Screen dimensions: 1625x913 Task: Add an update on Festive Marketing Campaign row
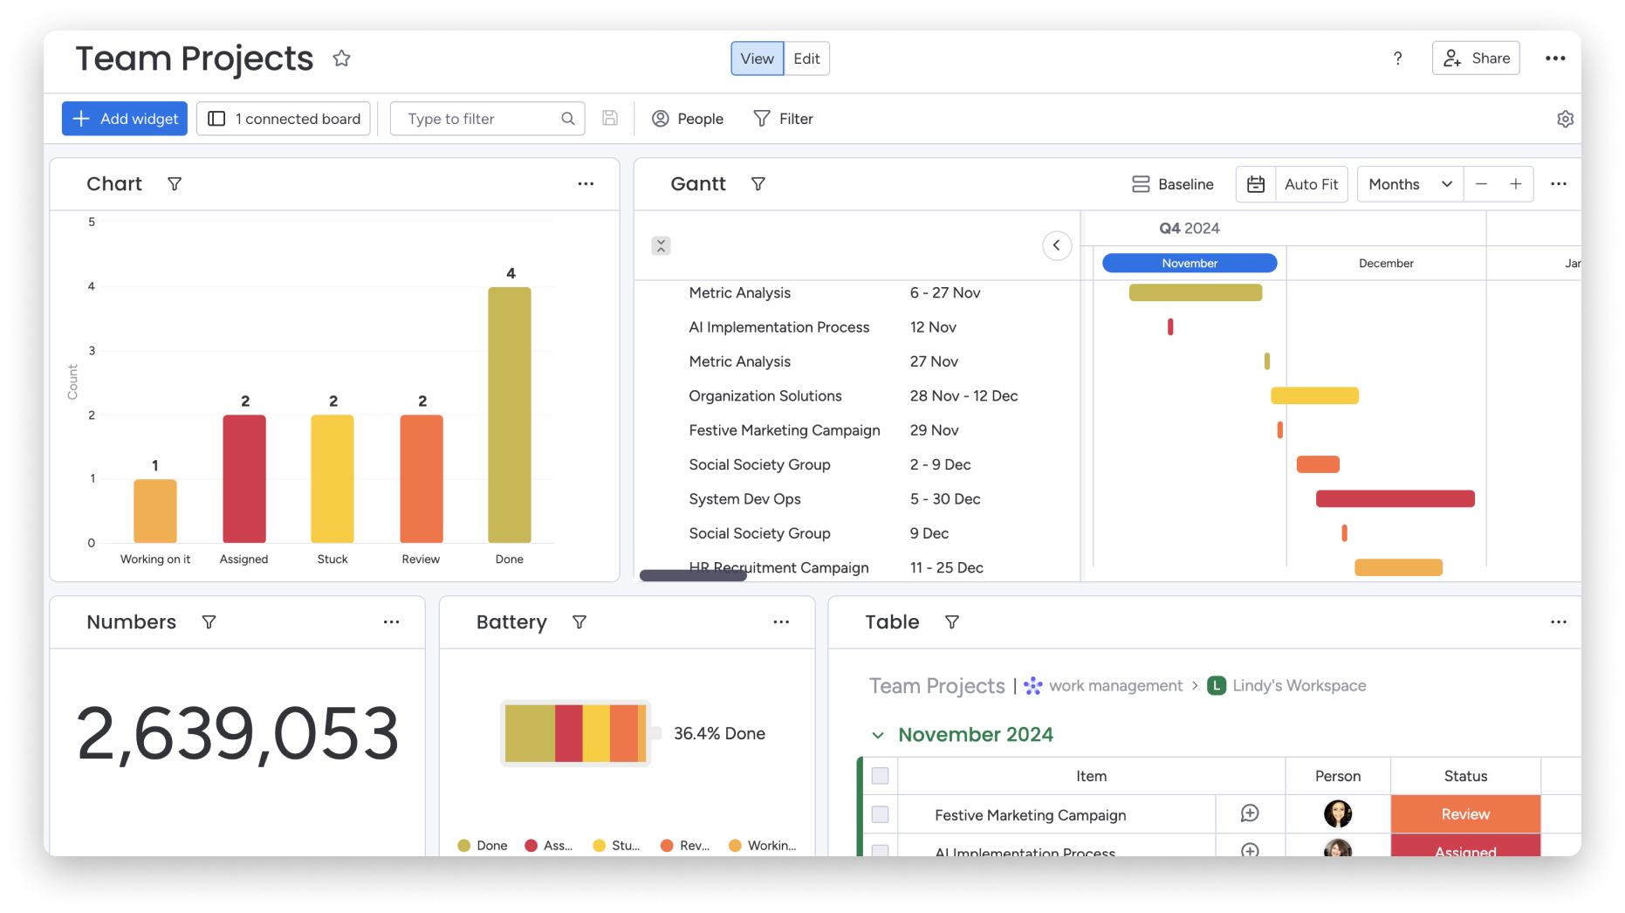[x=1250, y=813]
